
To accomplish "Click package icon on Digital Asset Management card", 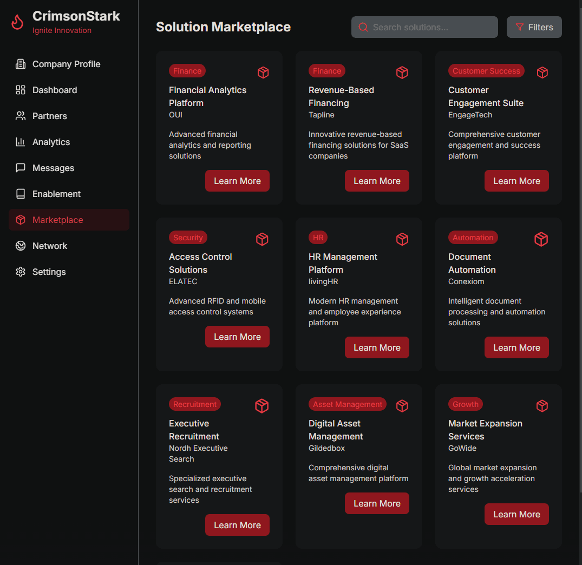I will 402,406.
